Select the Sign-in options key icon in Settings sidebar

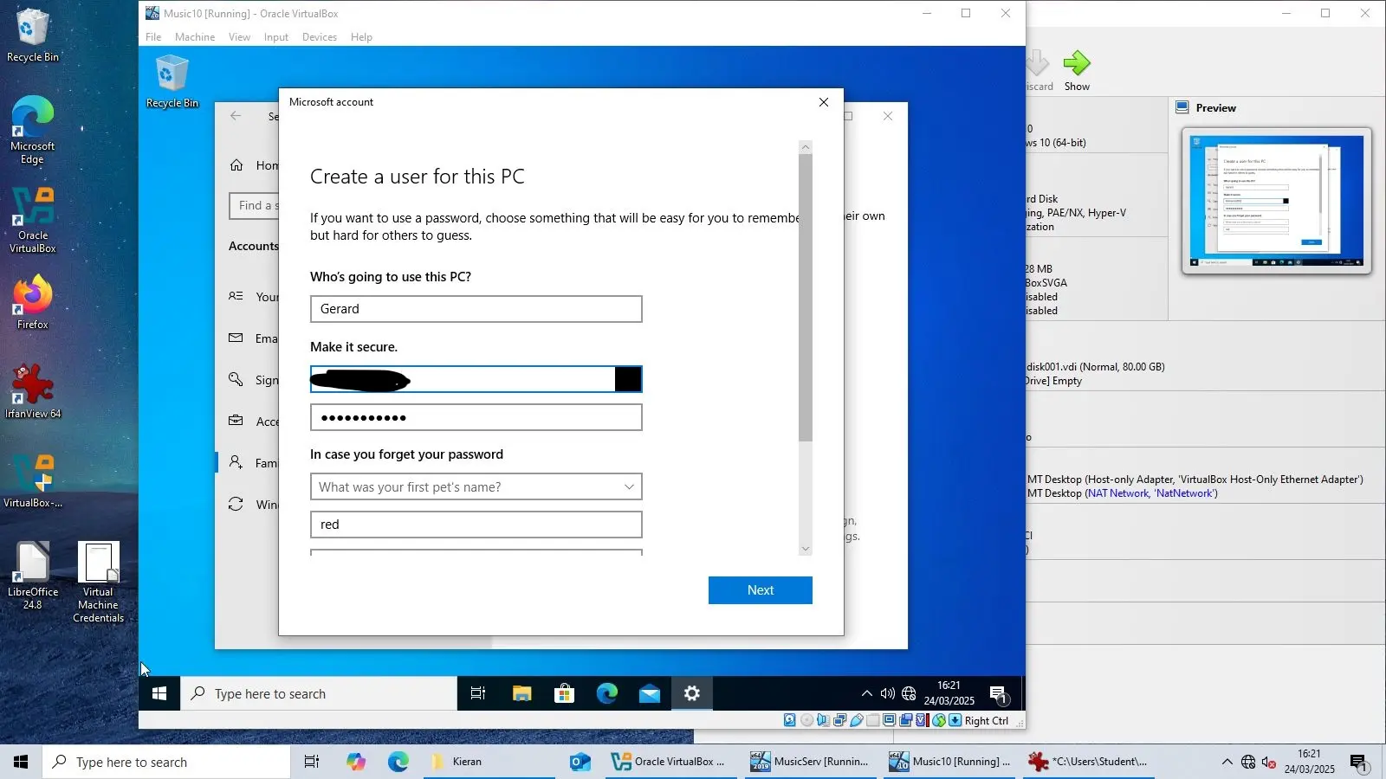coord(235,379)
